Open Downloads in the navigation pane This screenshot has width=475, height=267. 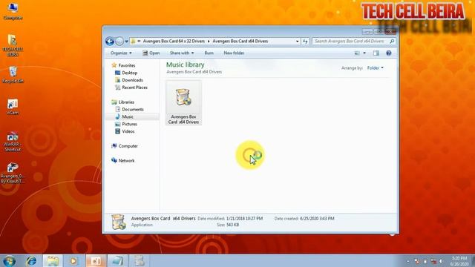(129, 80)
